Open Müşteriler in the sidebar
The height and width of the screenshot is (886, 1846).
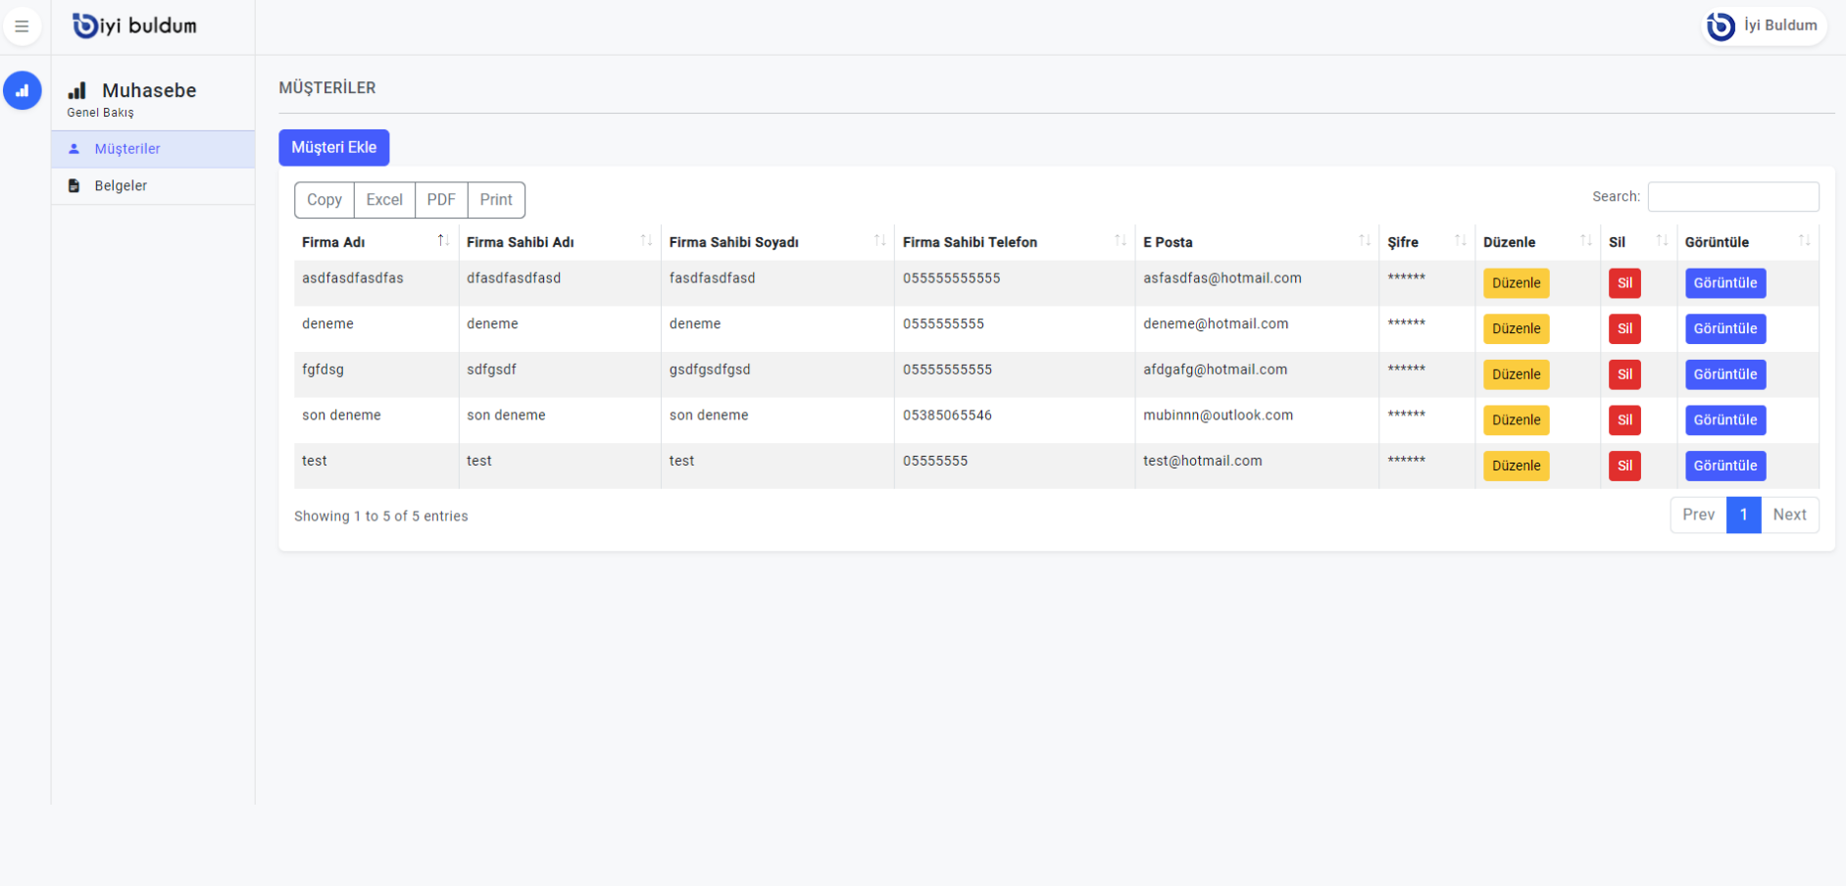(127, 149)
